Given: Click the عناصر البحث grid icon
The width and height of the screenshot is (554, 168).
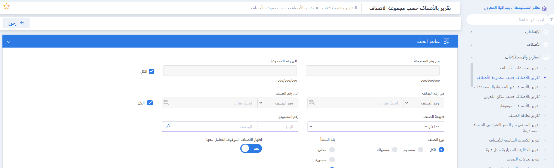Looking at the screenshot, I should click(x=447, y=41).
